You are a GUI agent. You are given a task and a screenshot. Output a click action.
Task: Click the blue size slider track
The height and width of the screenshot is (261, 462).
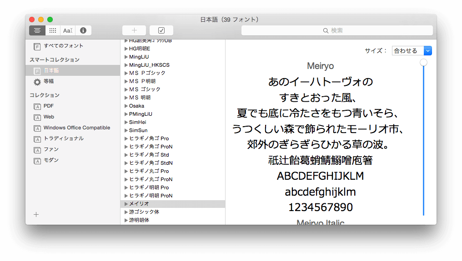[423, 141]
